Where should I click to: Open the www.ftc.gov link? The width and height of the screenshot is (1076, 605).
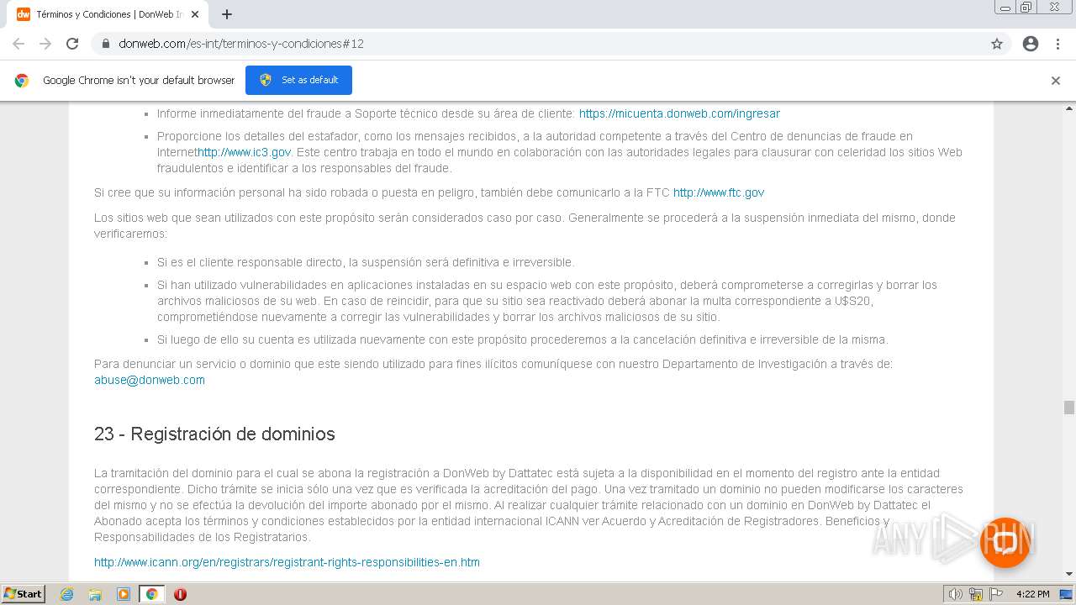719,192
